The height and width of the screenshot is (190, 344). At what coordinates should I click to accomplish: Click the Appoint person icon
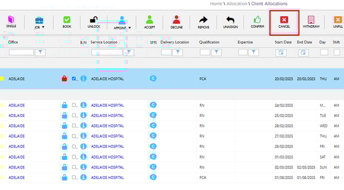pyautogui.click(x=122, y=20)
